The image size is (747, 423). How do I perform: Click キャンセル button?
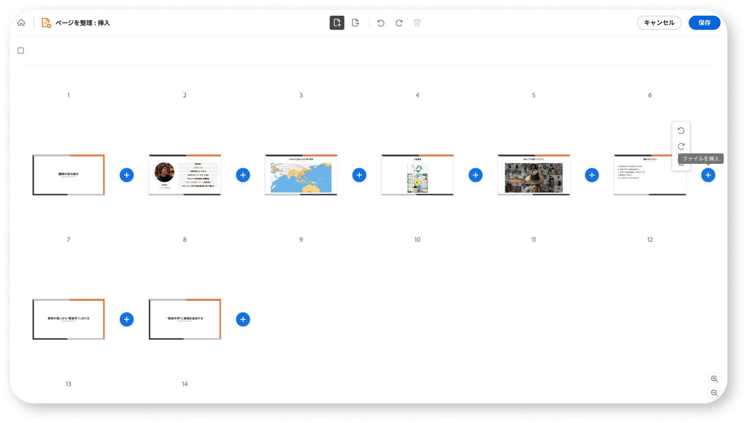[659, 22]
